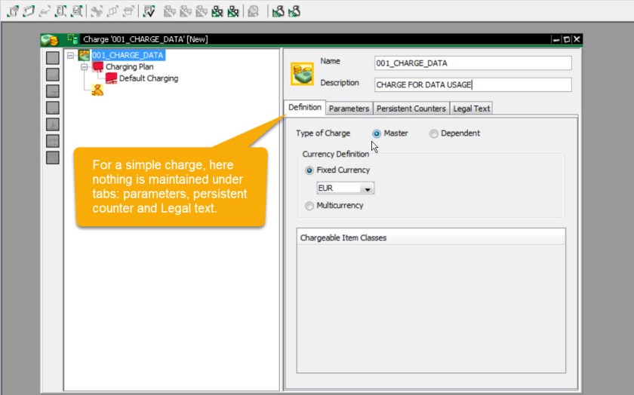Open the Legal Text tab
The height and width of the screenshot is (395, 634).
[x=471, y=109]
